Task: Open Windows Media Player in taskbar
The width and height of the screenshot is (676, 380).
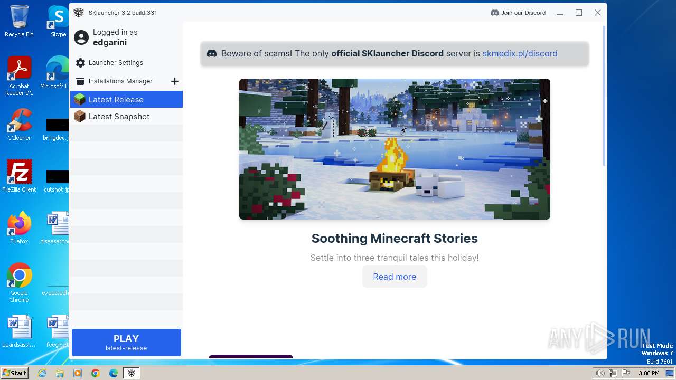Action: (x=78, y=373)
